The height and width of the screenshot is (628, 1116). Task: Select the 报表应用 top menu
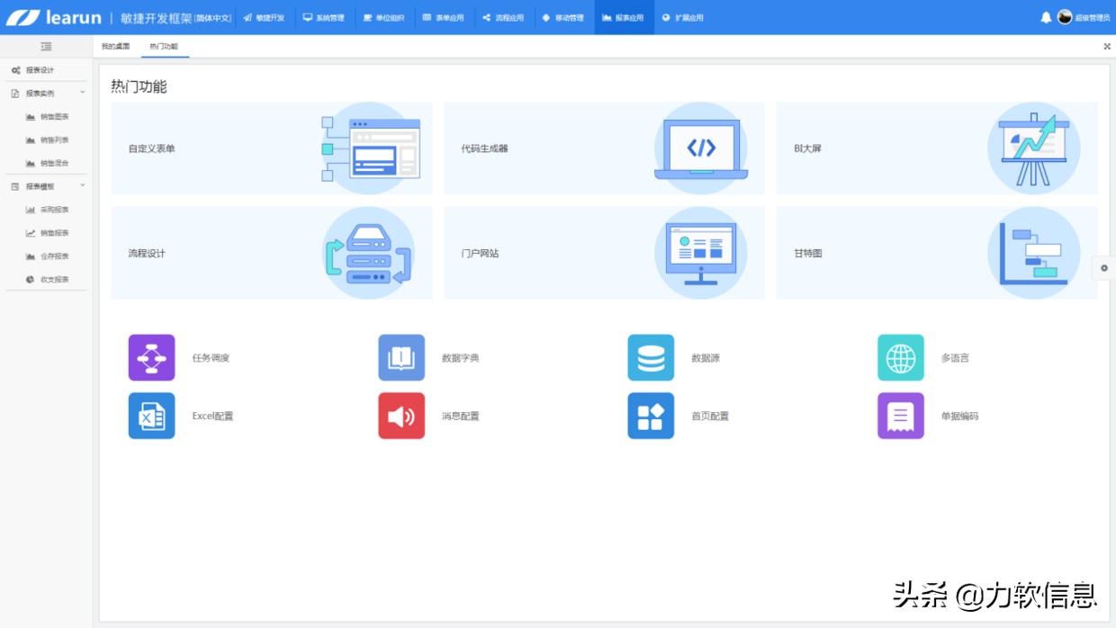click(x=624, y=17)
